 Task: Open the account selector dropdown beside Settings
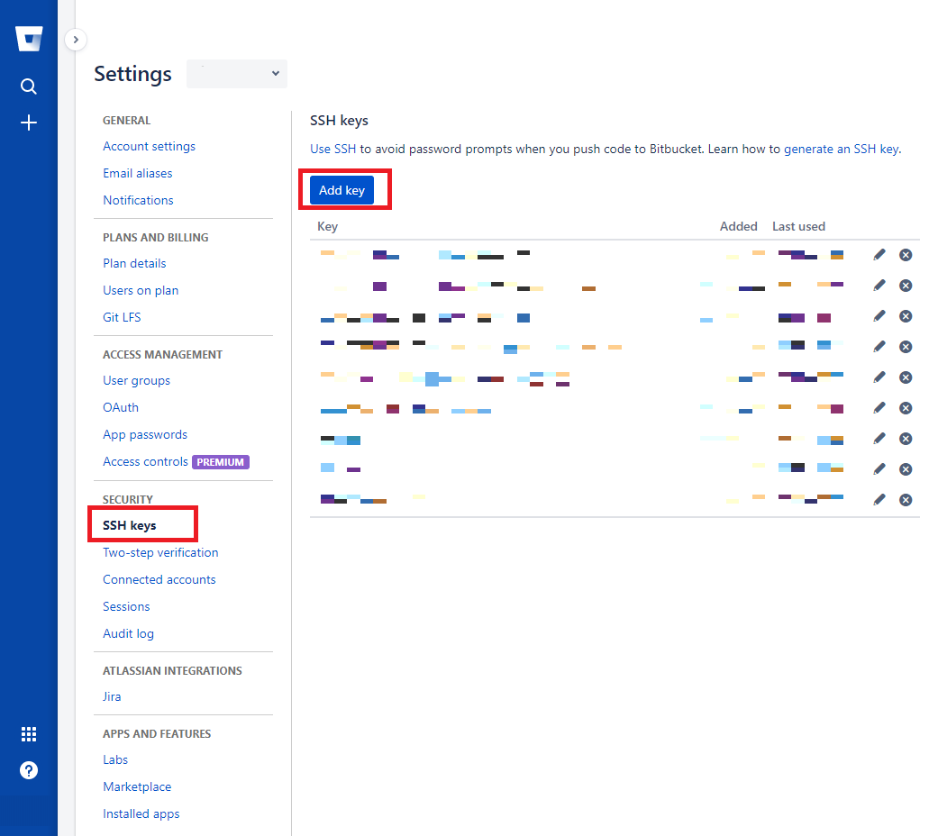(236, 73)
